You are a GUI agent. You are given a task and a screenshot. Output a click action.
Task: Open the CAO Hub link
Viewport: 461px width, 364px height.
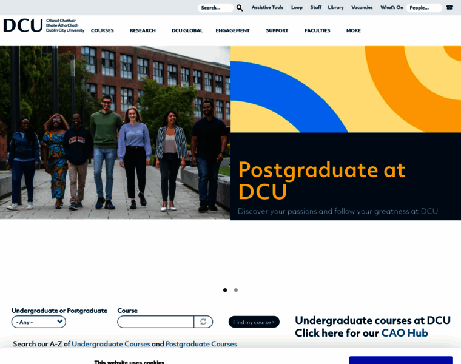(x=405, y=333)
